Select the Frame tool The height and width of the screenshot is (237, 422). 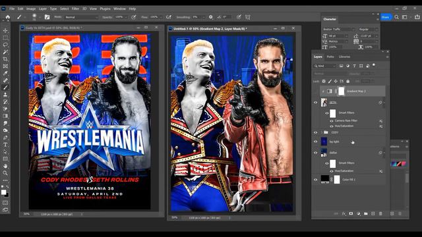pyautogui.click(x=5, y=66)
